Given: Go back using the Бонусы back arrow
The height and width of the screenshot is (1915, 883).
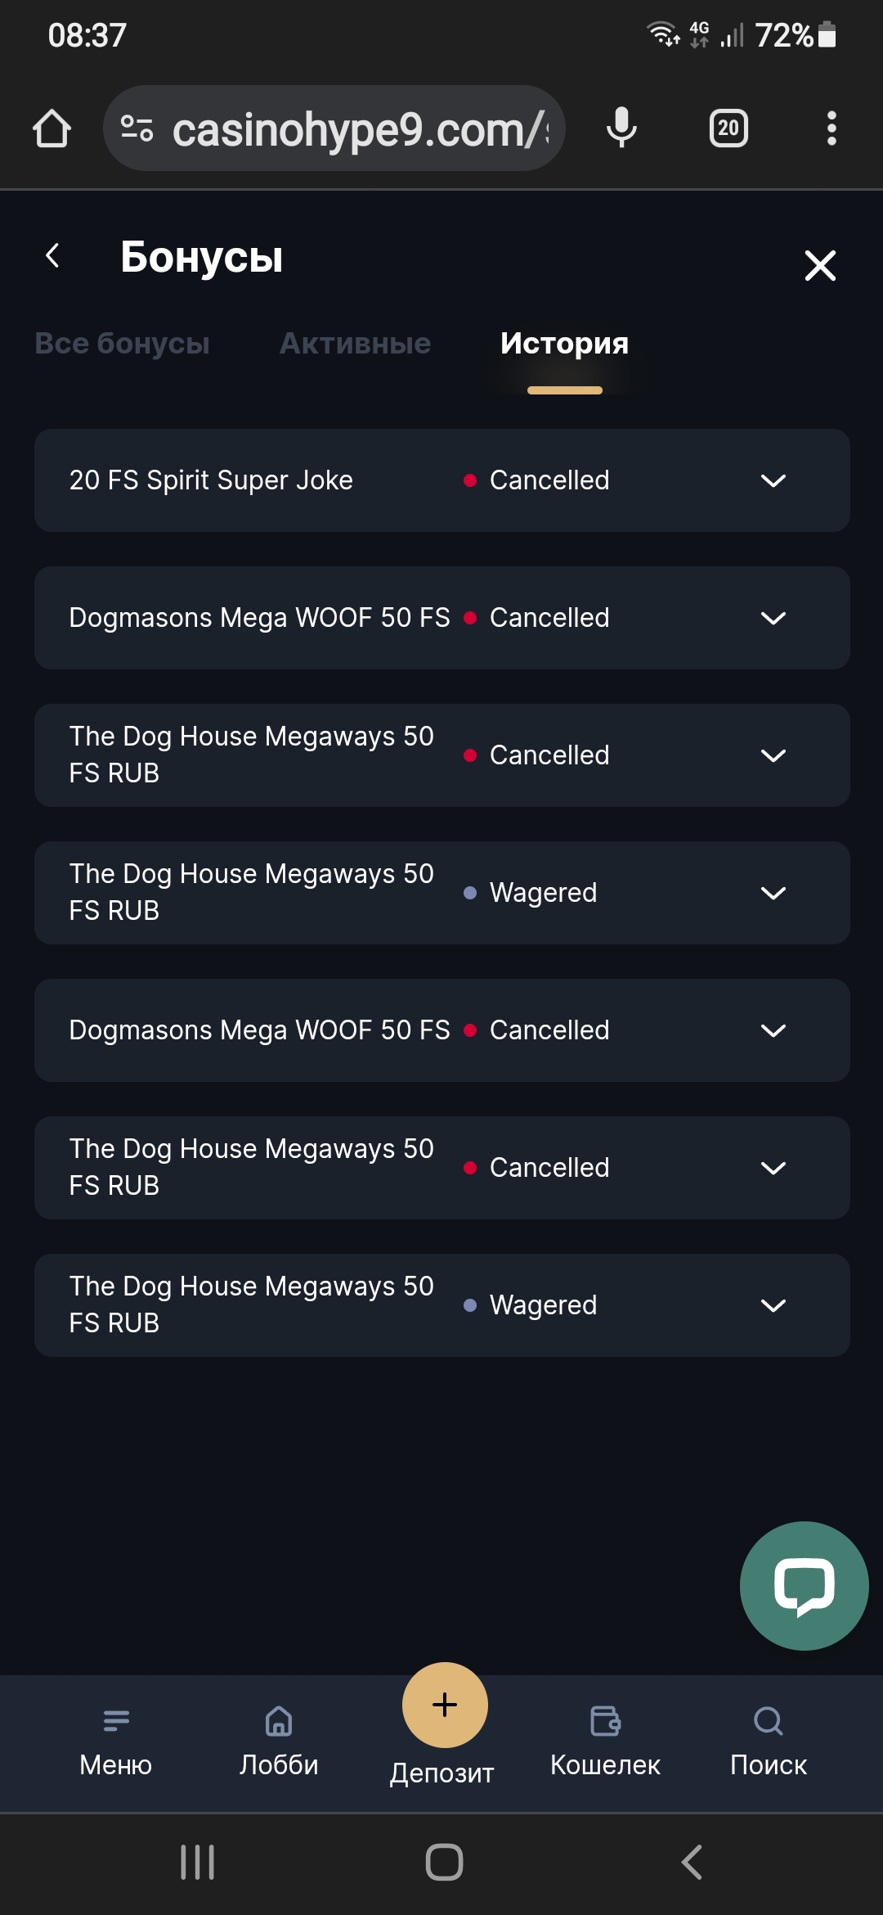Looking at the screenshot, I should (53, 255).
